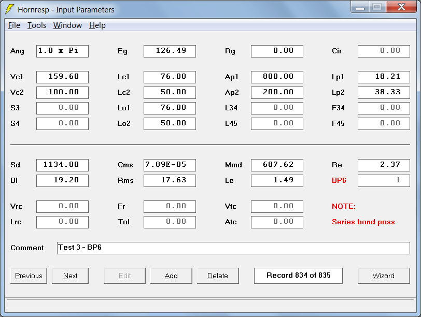Viewport: 421px width, 317px height.
Task: Open the Wizard
Action: [x=384, y=276]
